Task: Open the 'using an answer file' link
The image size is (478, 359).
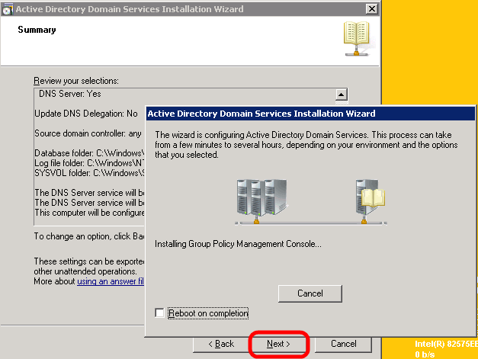Action: pos(111,282)
